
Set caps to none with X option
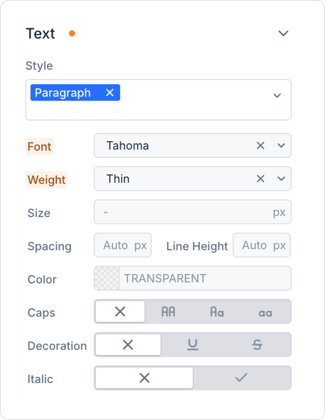pos(120,312)
